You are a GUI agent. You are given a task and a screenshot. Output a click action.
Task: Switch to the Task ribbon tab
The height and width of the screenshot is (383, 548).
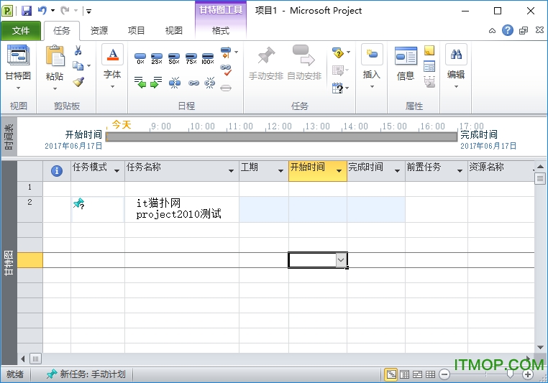pos(62,31)
